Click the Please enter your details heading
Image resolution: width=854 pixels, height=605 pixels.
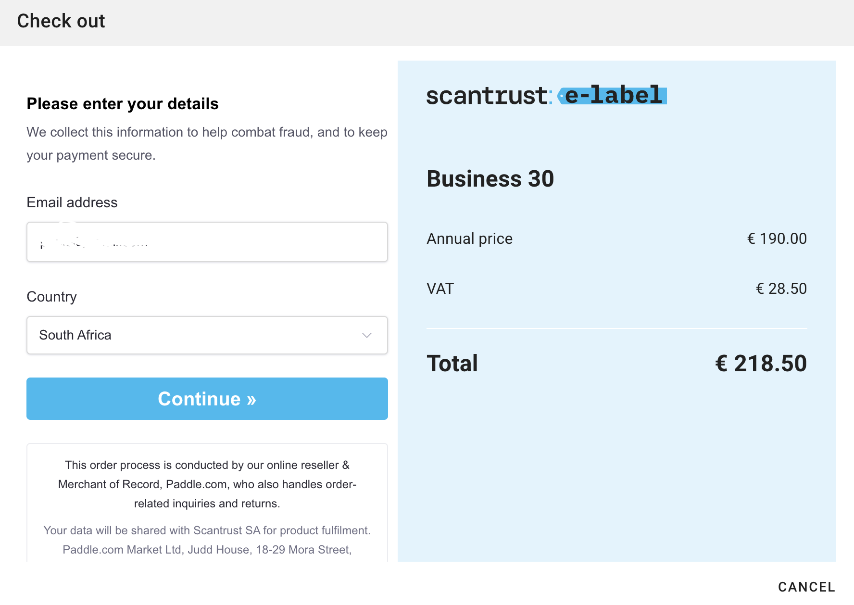tap(123, 103)
